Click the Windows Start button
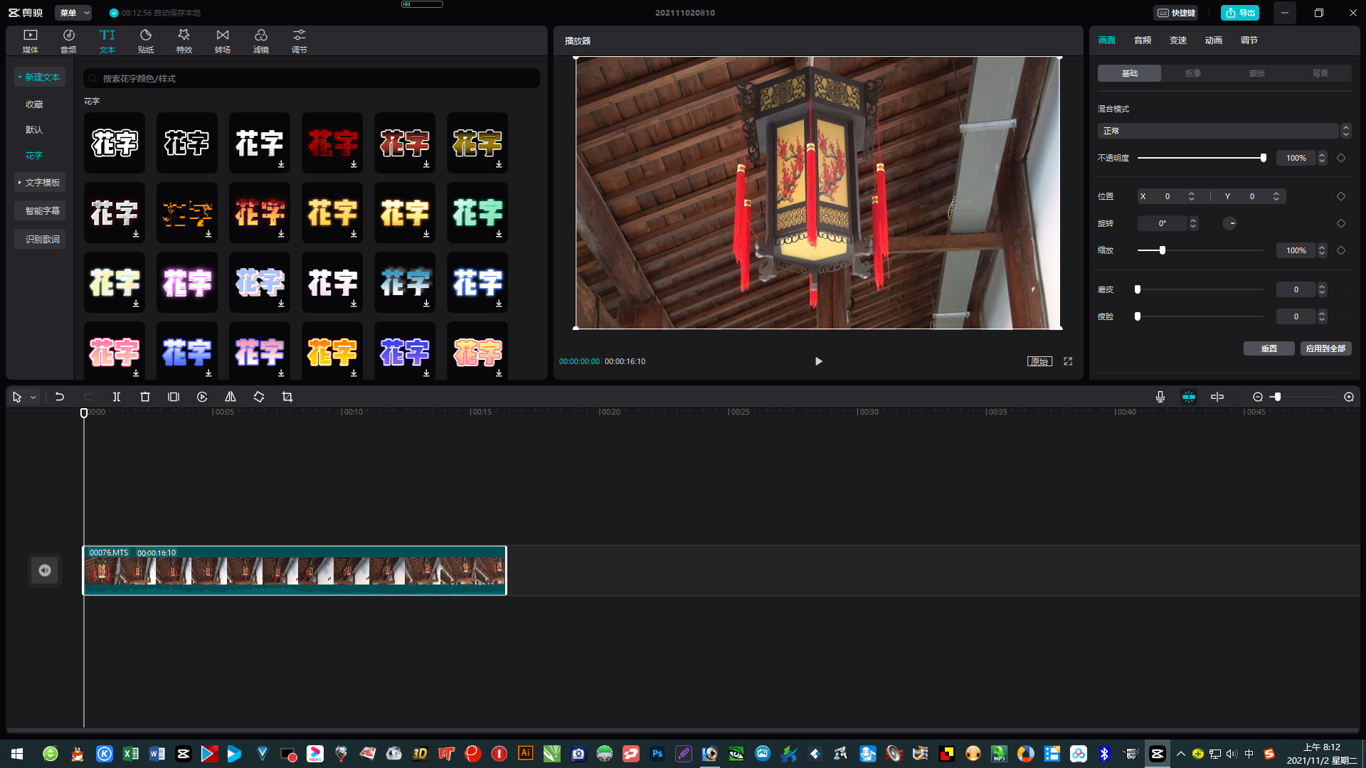The height and width of the screenshot is (768, 1366). click(x=17, y=754)
